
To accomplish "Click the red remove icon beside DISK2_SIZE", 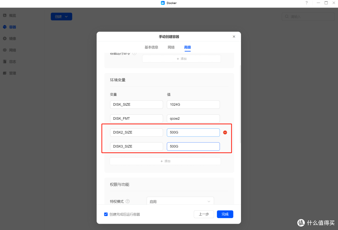I will [x=225, y=132].
